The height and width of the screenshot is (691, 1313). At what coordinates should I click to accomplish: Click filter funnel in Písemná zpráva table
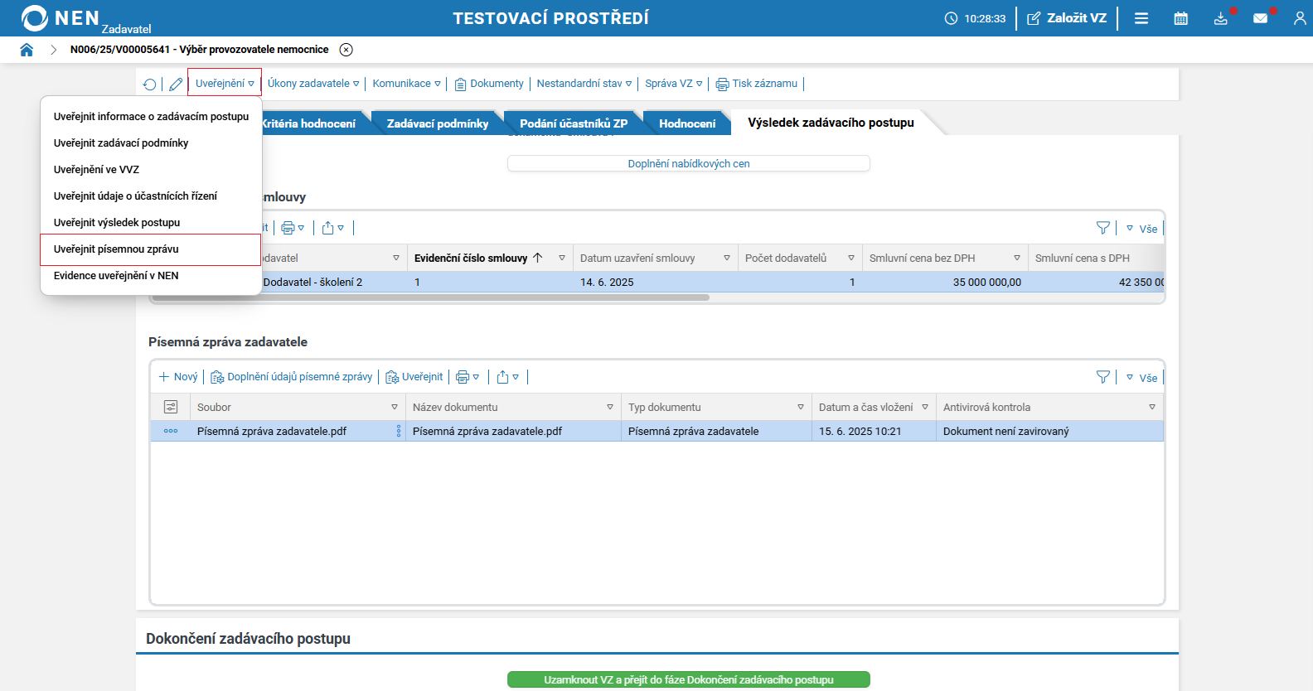1102,377
